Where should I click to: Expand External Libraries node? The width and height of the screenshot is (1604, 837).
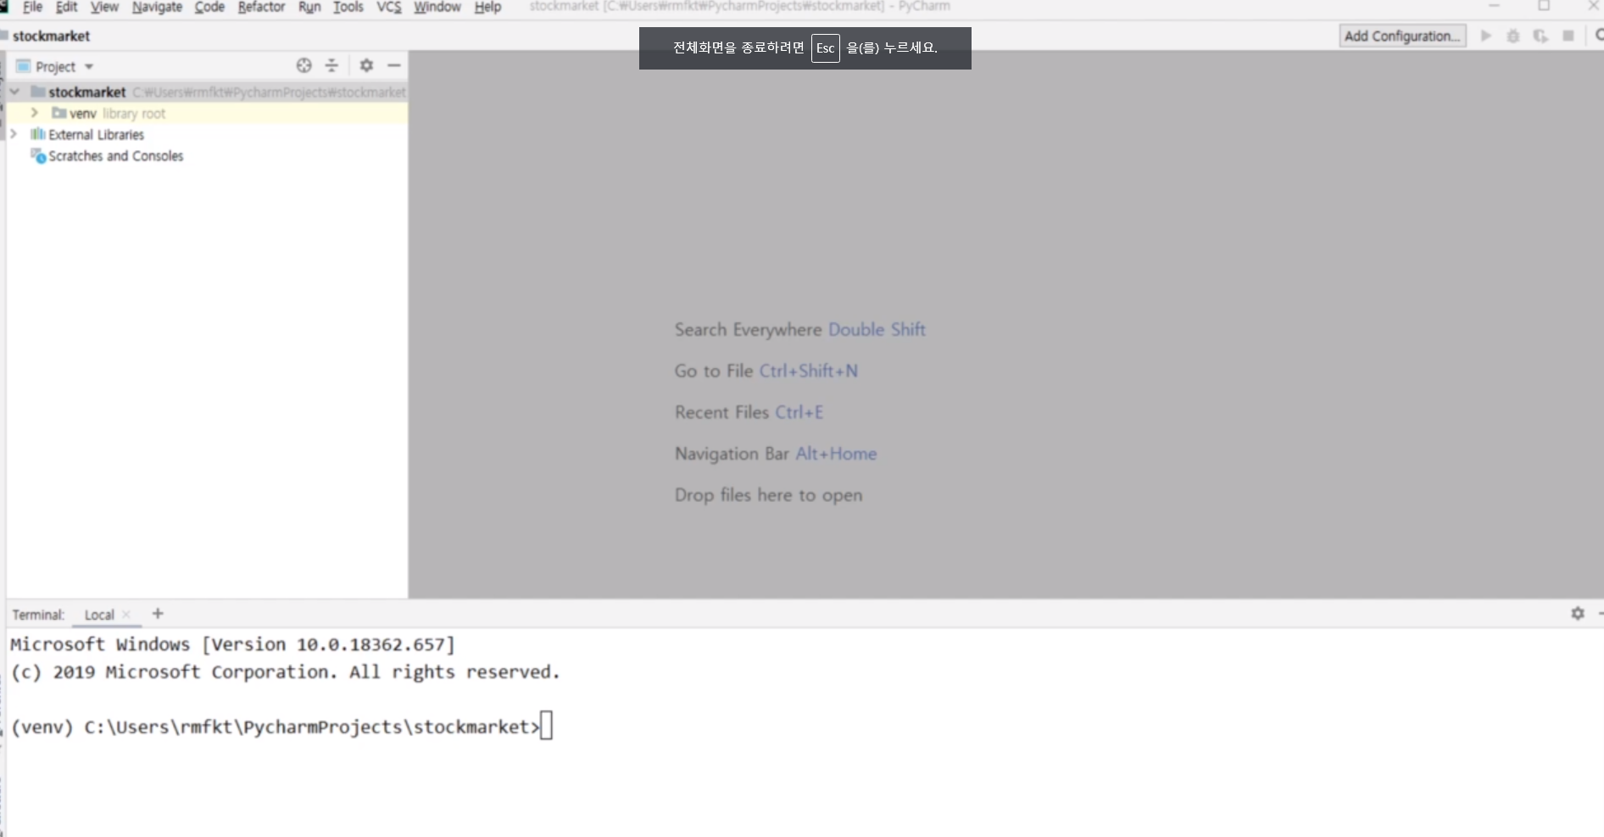(x=13, y=134)
